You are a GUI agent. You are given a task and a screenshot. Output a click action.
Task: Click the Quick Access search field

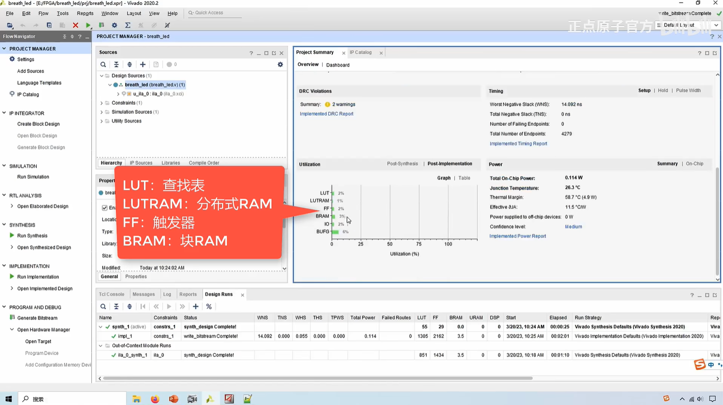click(x=215, y=13)
